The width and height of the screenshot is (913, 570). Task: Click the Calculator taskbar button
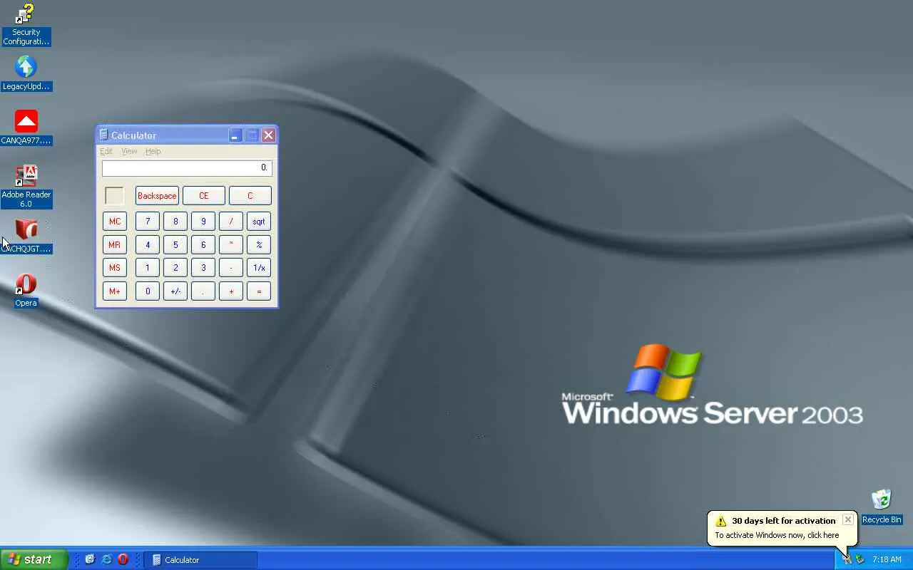tap(200, 559)
